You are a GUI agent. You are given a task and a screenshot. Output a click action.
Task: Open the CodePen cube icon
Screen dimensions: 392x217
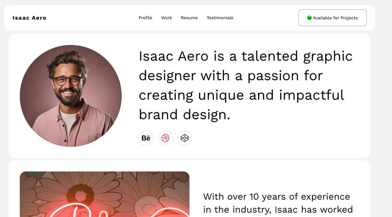click(185, 138)
